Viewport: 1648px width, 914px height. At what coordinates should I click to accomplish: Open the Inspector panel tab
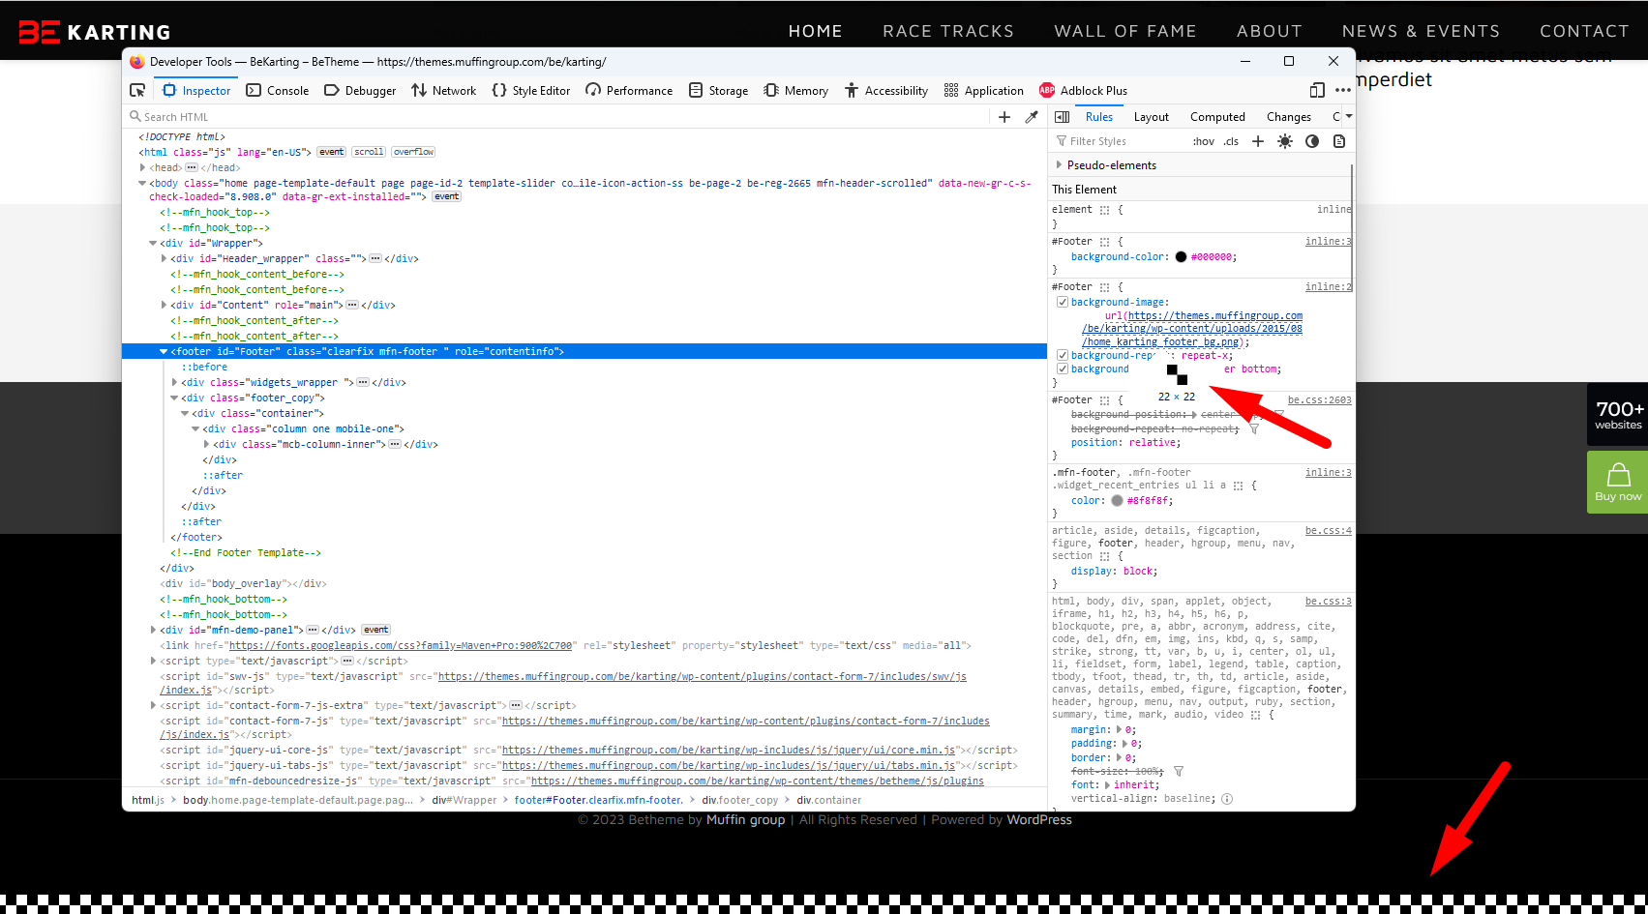coord(197,90)
